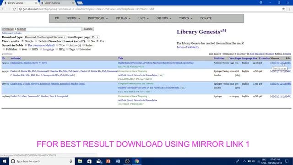Click the Batch search for books link
Image resolution: width=293 pixels, height=165 pixels.
click(11, 33)
